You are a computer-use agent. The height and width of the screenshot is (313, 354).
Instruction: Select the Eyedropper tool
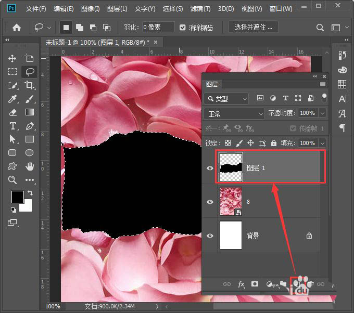coord(12,99)
